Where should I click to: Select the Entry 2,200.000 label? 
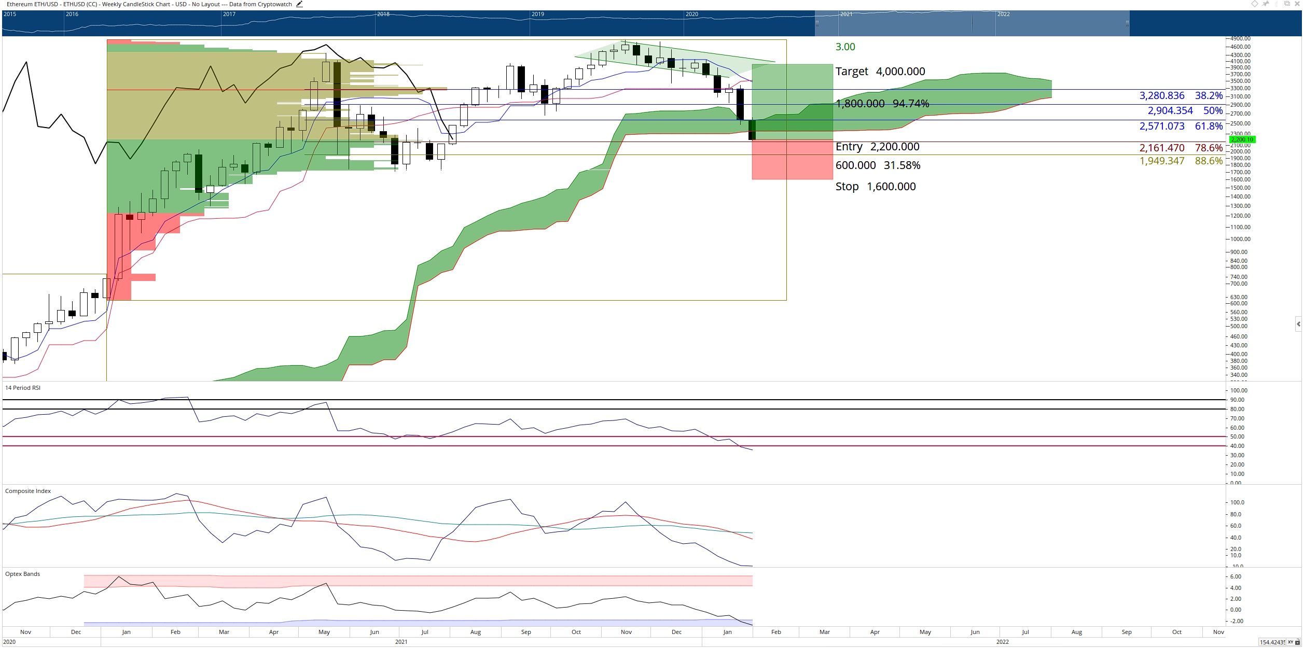[877, 147]
